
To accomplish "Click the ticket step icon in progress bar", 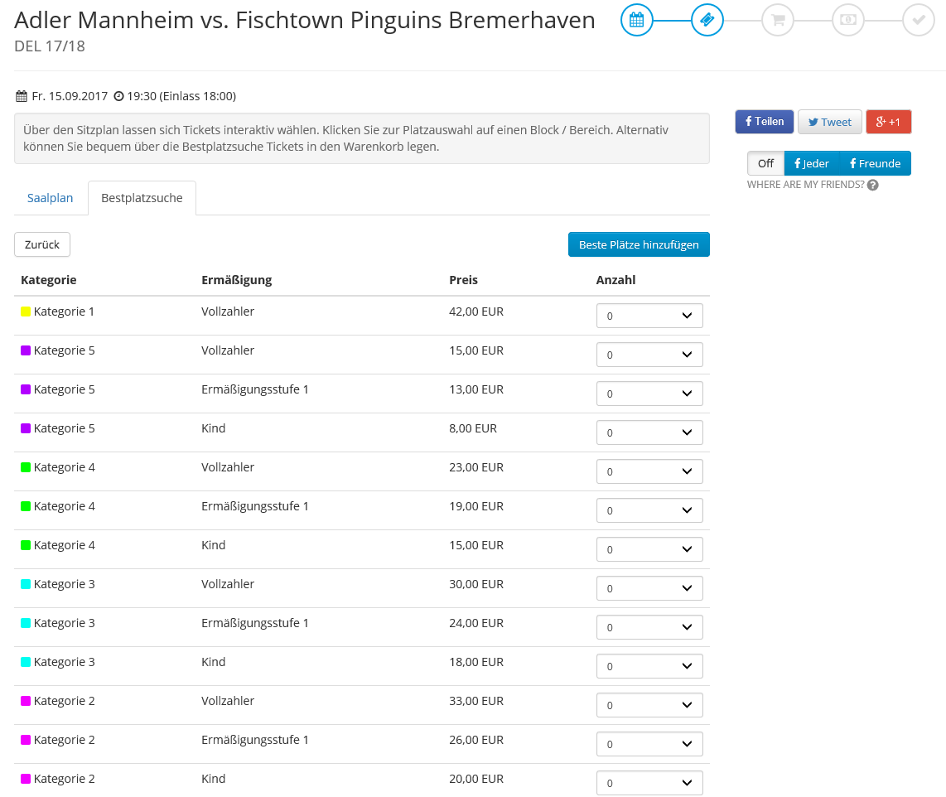I will click(x=707, y=20).
